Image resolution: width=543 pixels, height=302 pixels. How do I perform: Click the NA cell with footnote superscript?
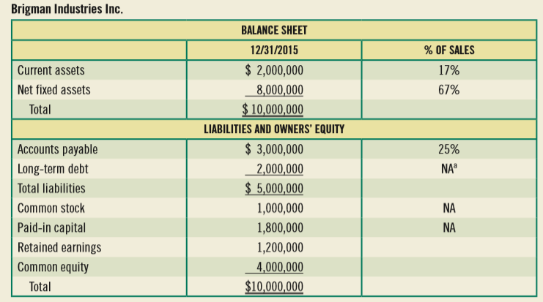pyautogui.click(x=449, y=170)
